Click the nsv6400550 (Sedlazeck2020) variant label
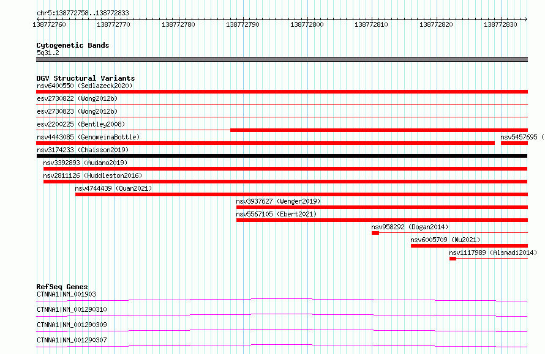545x354 pixels. point(85,86)
